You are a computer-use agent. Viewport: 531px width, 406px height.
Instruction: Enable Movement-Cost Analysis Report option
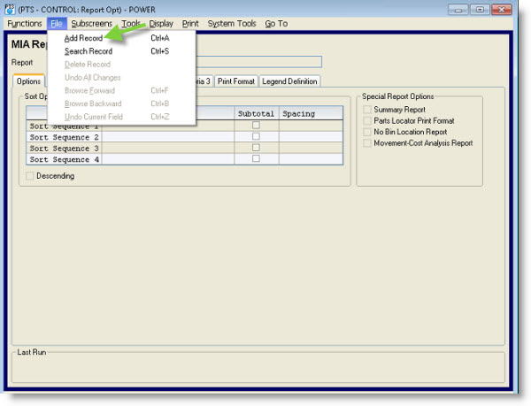click(367, 143)
